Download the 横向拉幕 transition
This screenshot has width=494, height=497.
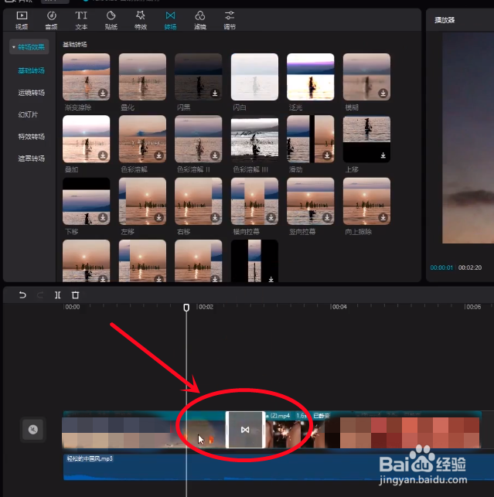coord(271,217)
